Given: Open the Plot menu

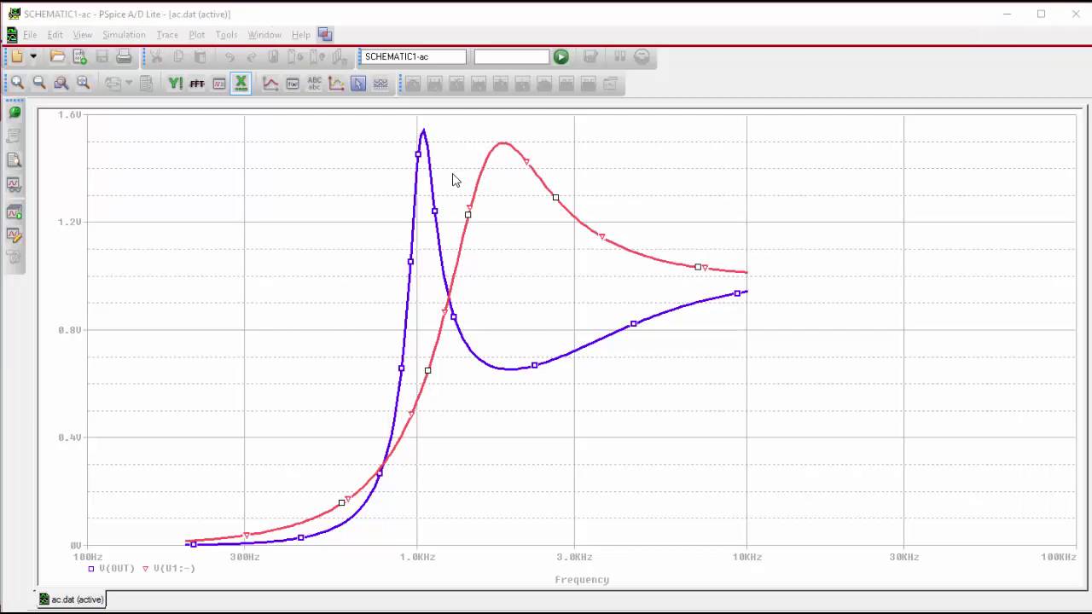Looking at the screenshot, I should click(x=196, y=35).
